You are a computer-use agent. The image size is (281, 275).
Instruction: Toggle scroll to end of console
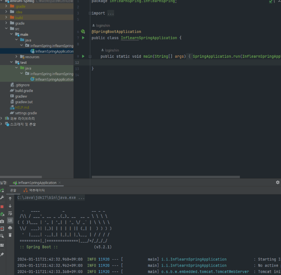tap(10, 220)
